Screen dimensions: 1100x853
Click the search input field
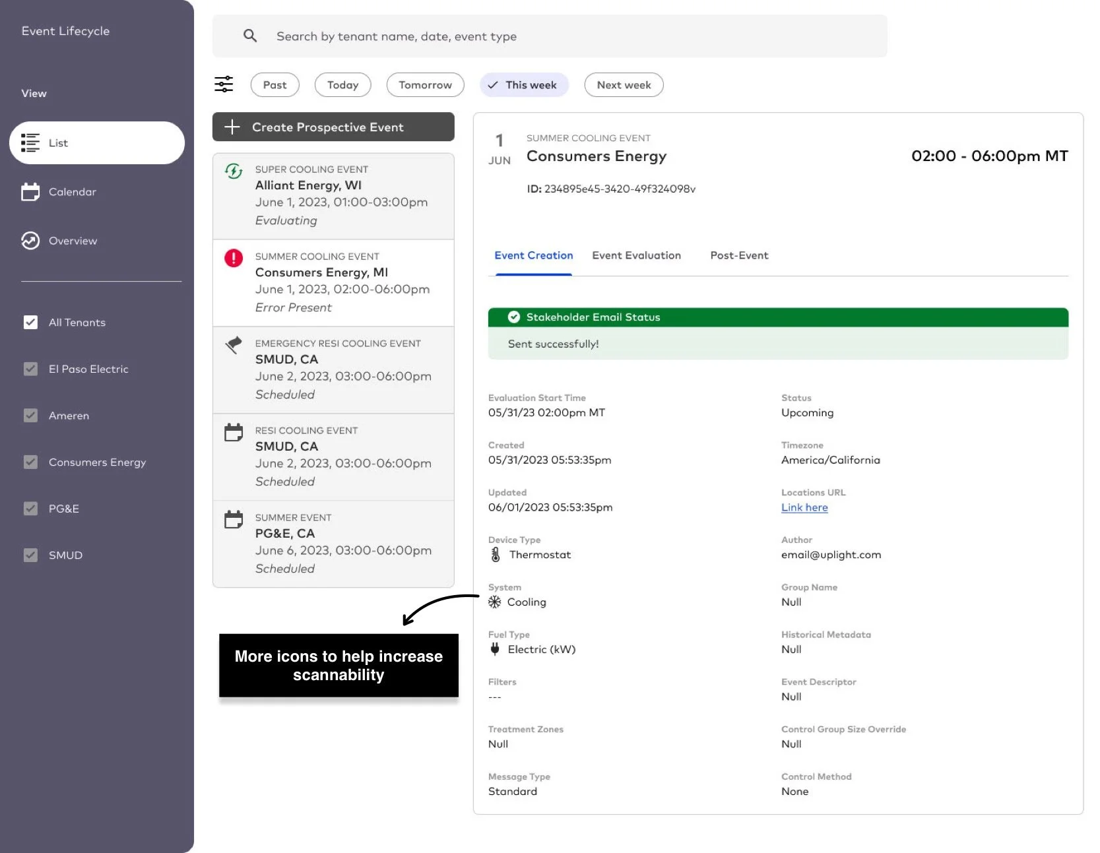coord(550,36)
